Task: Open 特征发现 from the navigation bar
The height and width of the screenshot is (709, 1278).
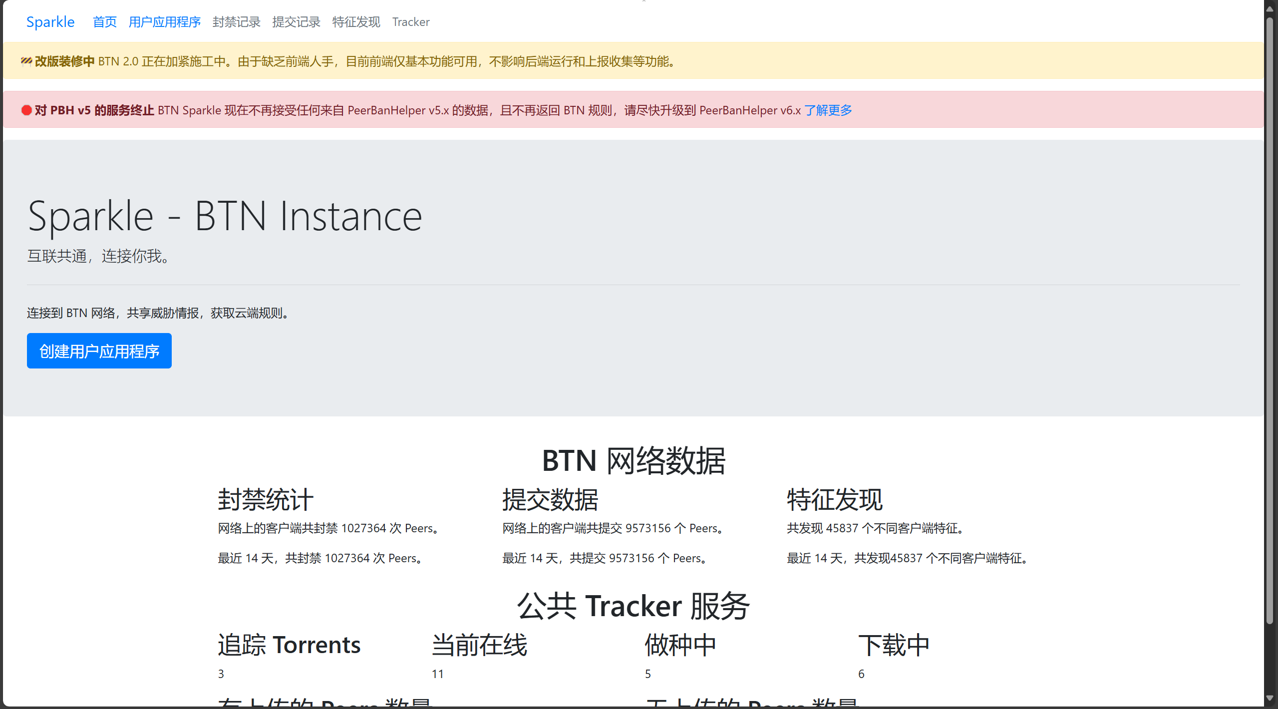Action: (355, 21)
